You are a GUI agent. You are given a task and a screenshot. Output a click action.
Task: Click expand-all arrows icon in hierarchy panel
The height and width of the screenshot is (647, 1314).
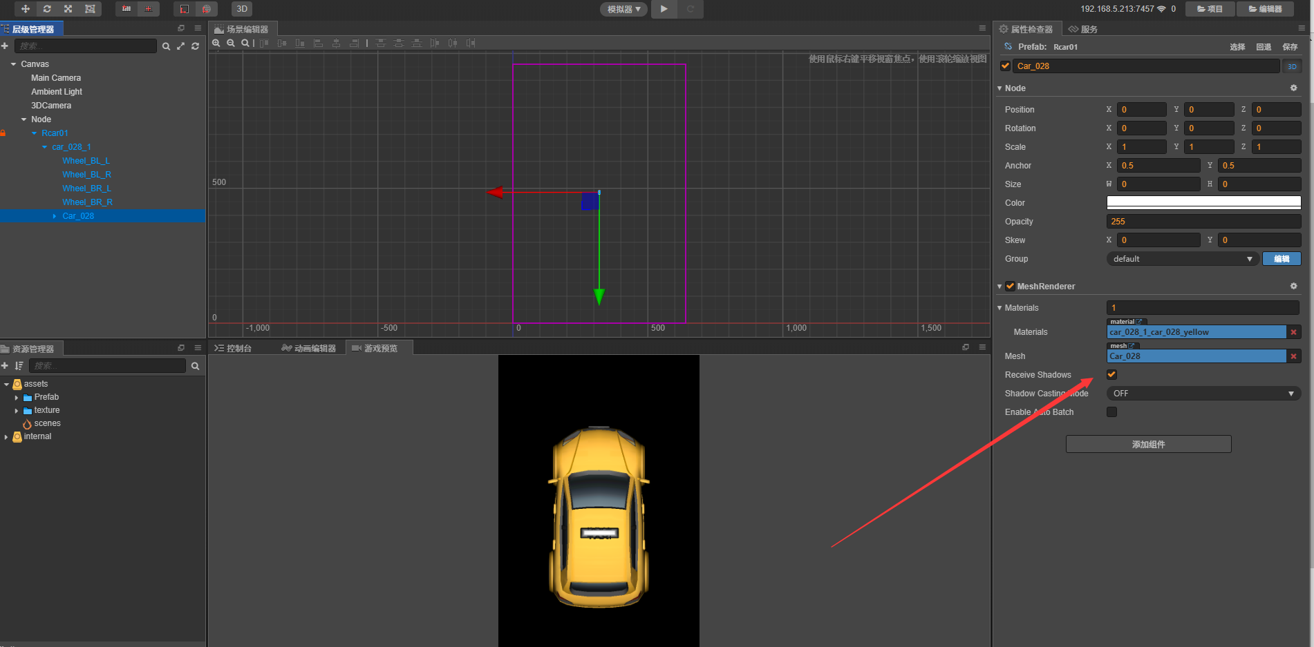click(180, 46)
